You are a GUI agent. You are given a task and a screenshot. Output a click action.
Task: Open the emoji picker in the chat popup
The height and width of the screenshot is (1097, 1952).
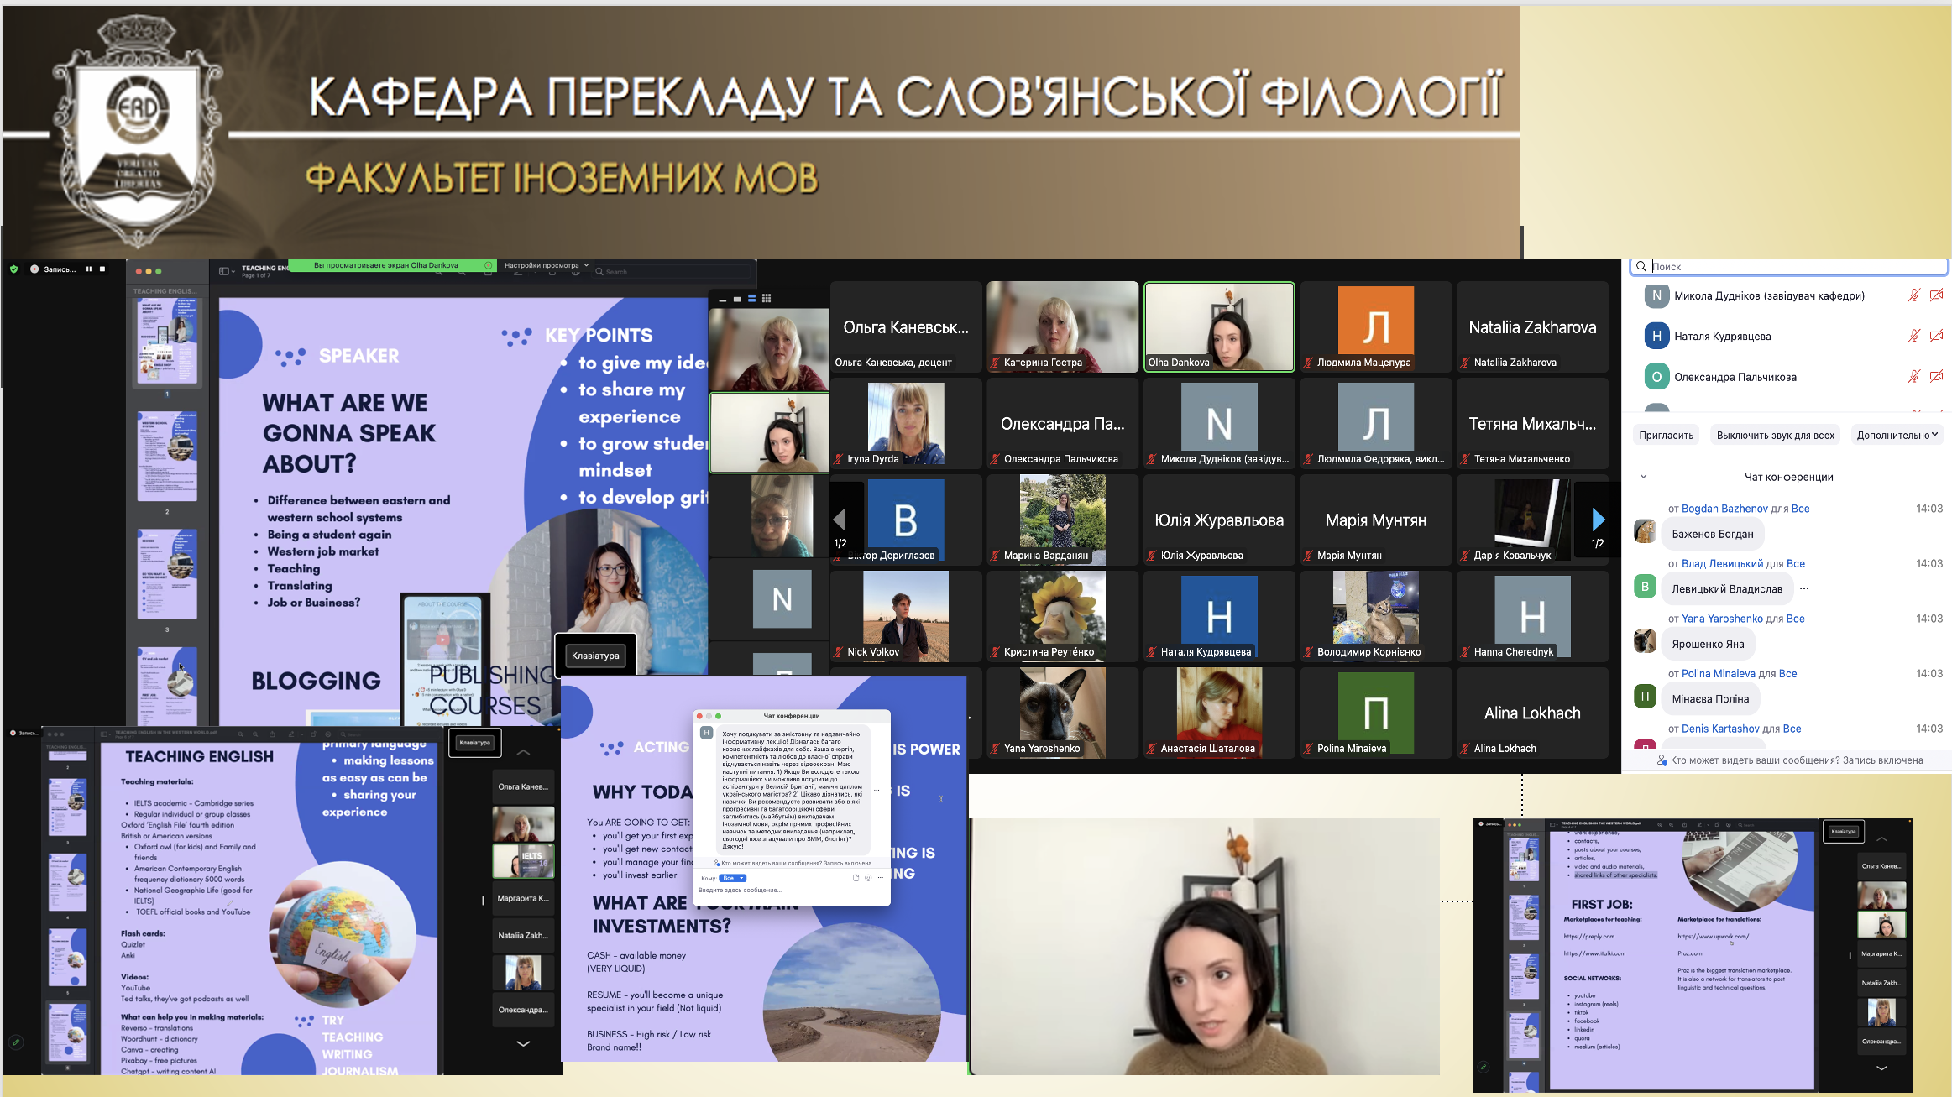(x=868, y=878)
